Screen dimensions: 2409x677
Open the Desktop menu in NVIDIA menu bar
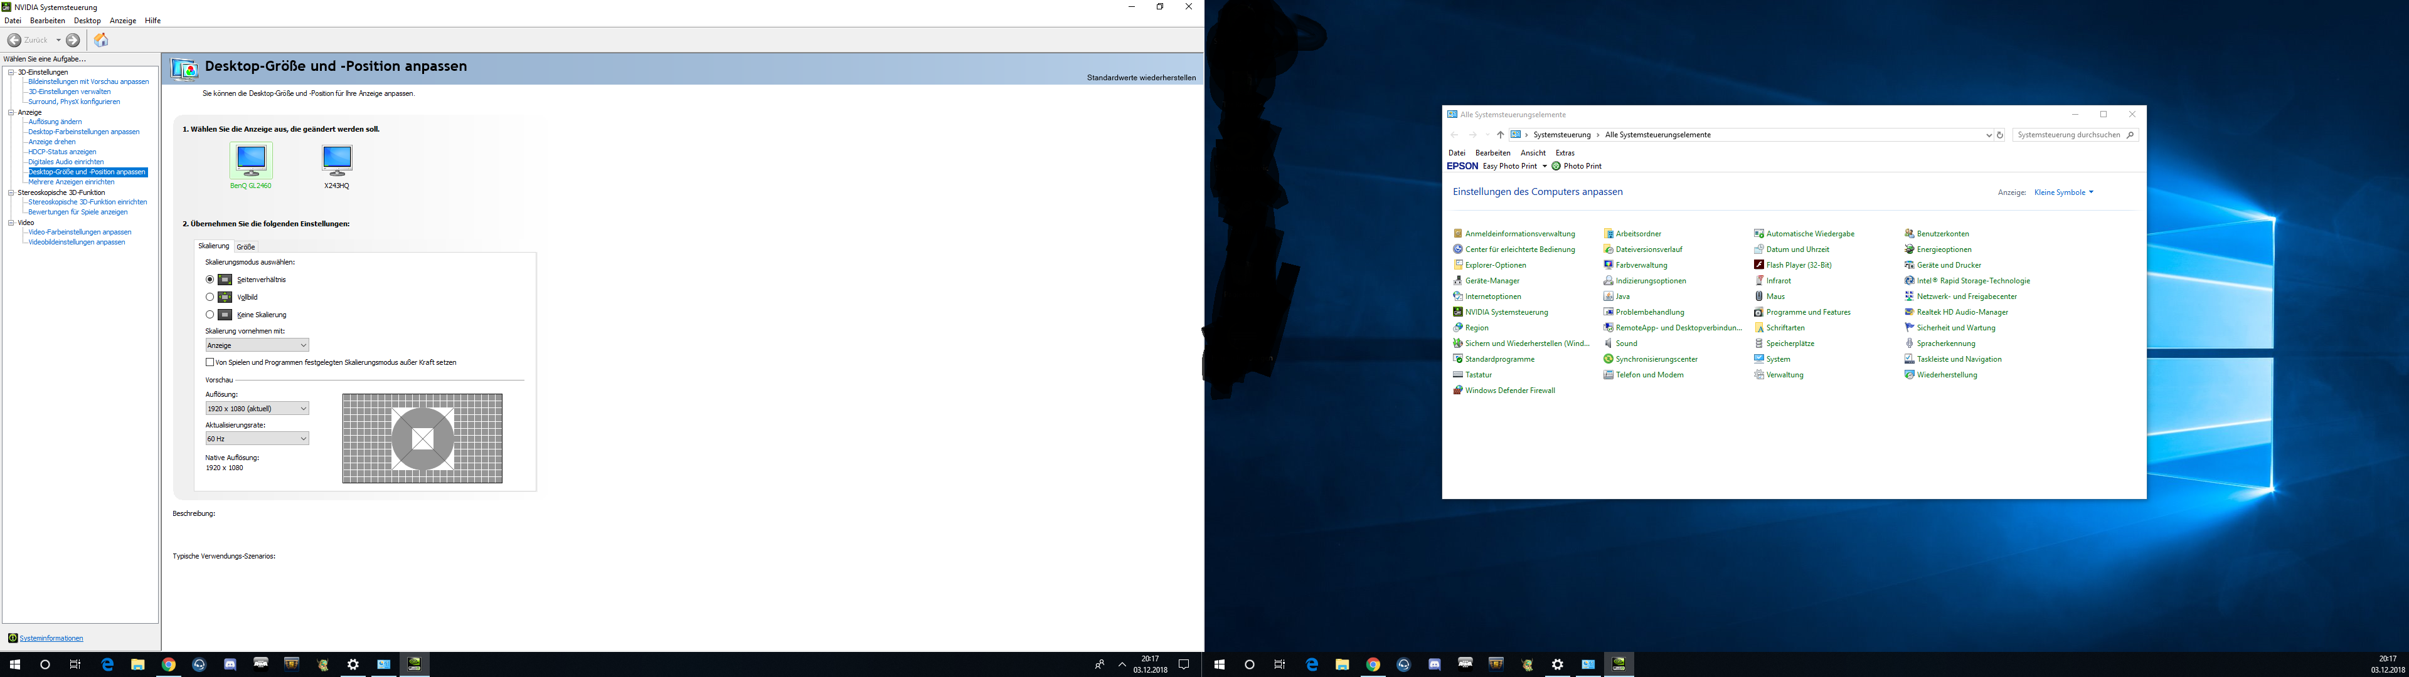coord(87,21)
